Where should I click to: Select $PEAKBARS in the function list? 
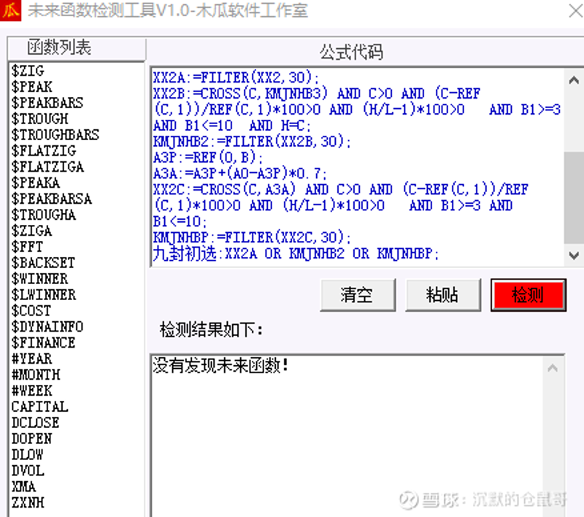47,103
